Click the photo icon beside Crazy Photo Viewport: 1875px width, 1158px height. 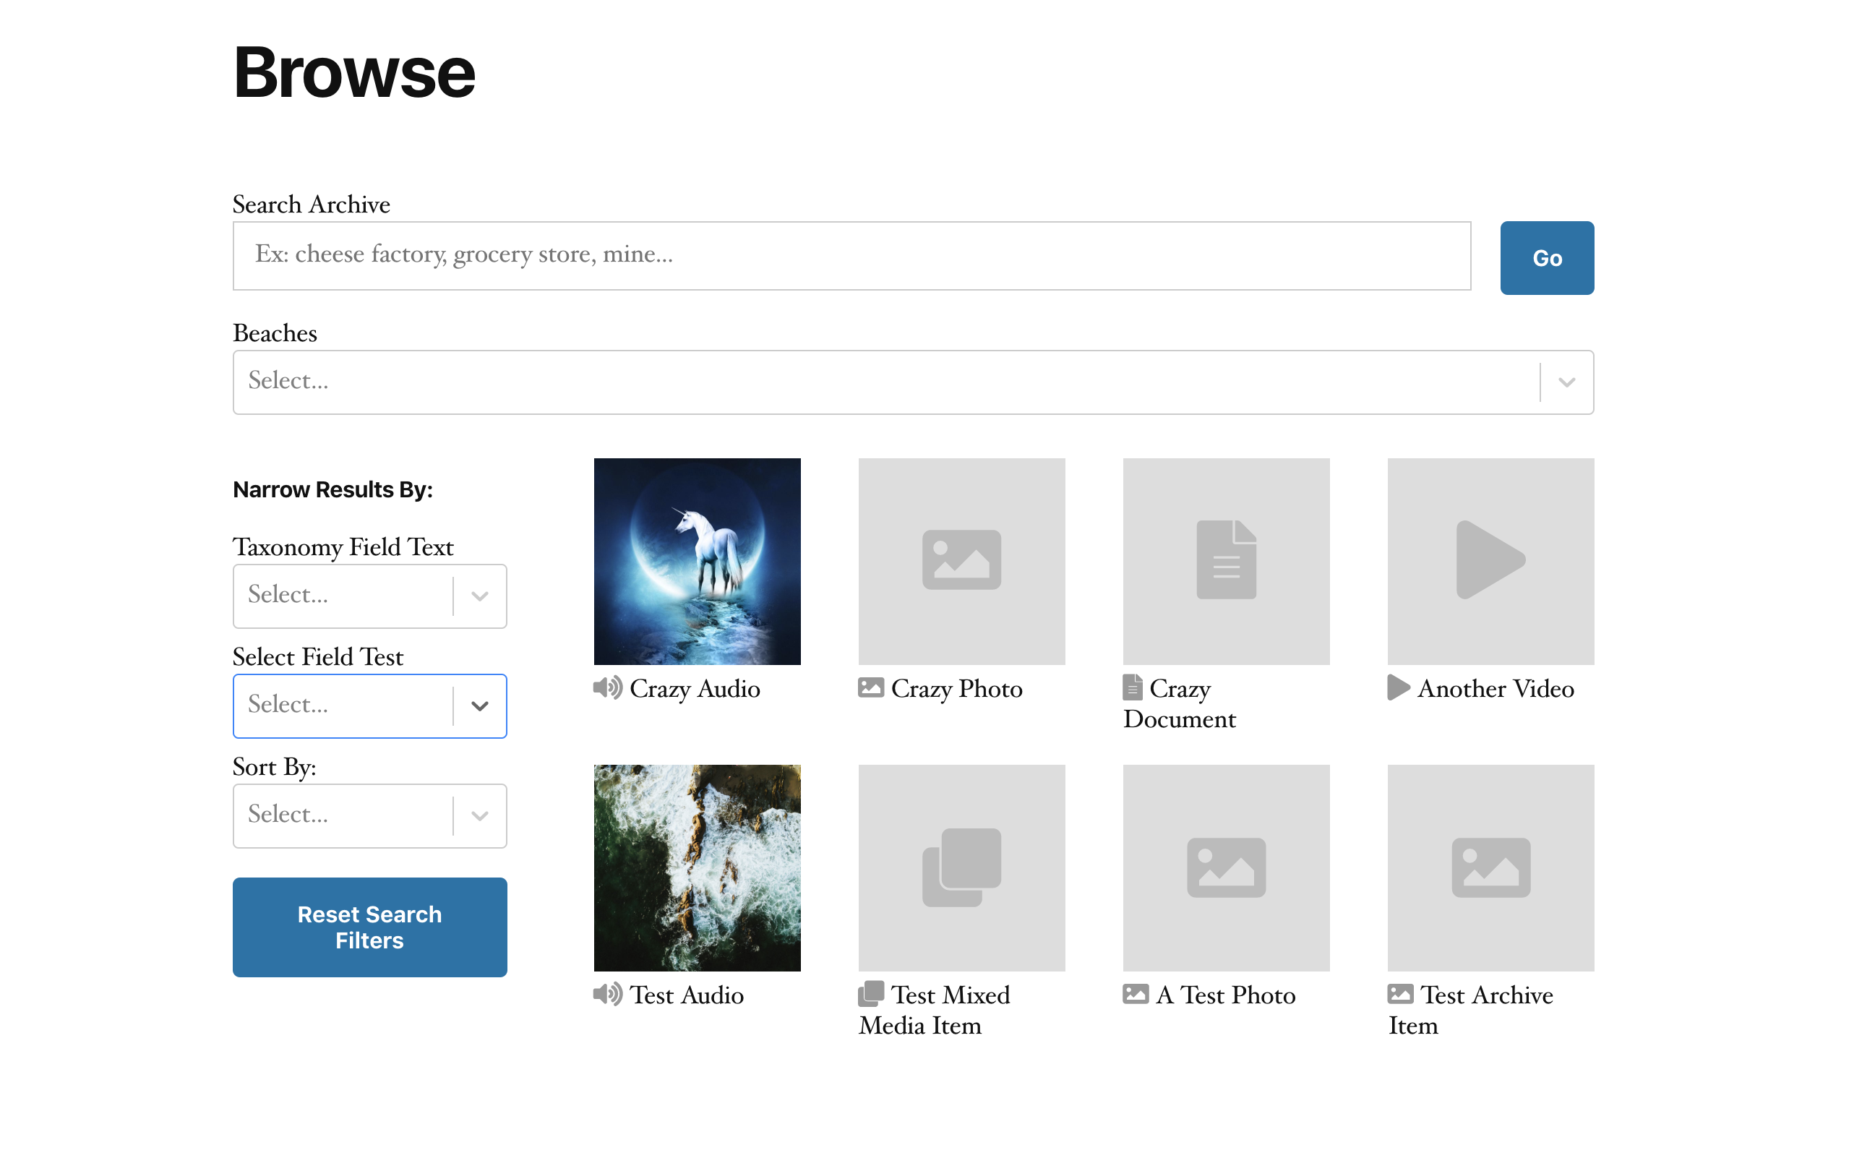(870, 687)
